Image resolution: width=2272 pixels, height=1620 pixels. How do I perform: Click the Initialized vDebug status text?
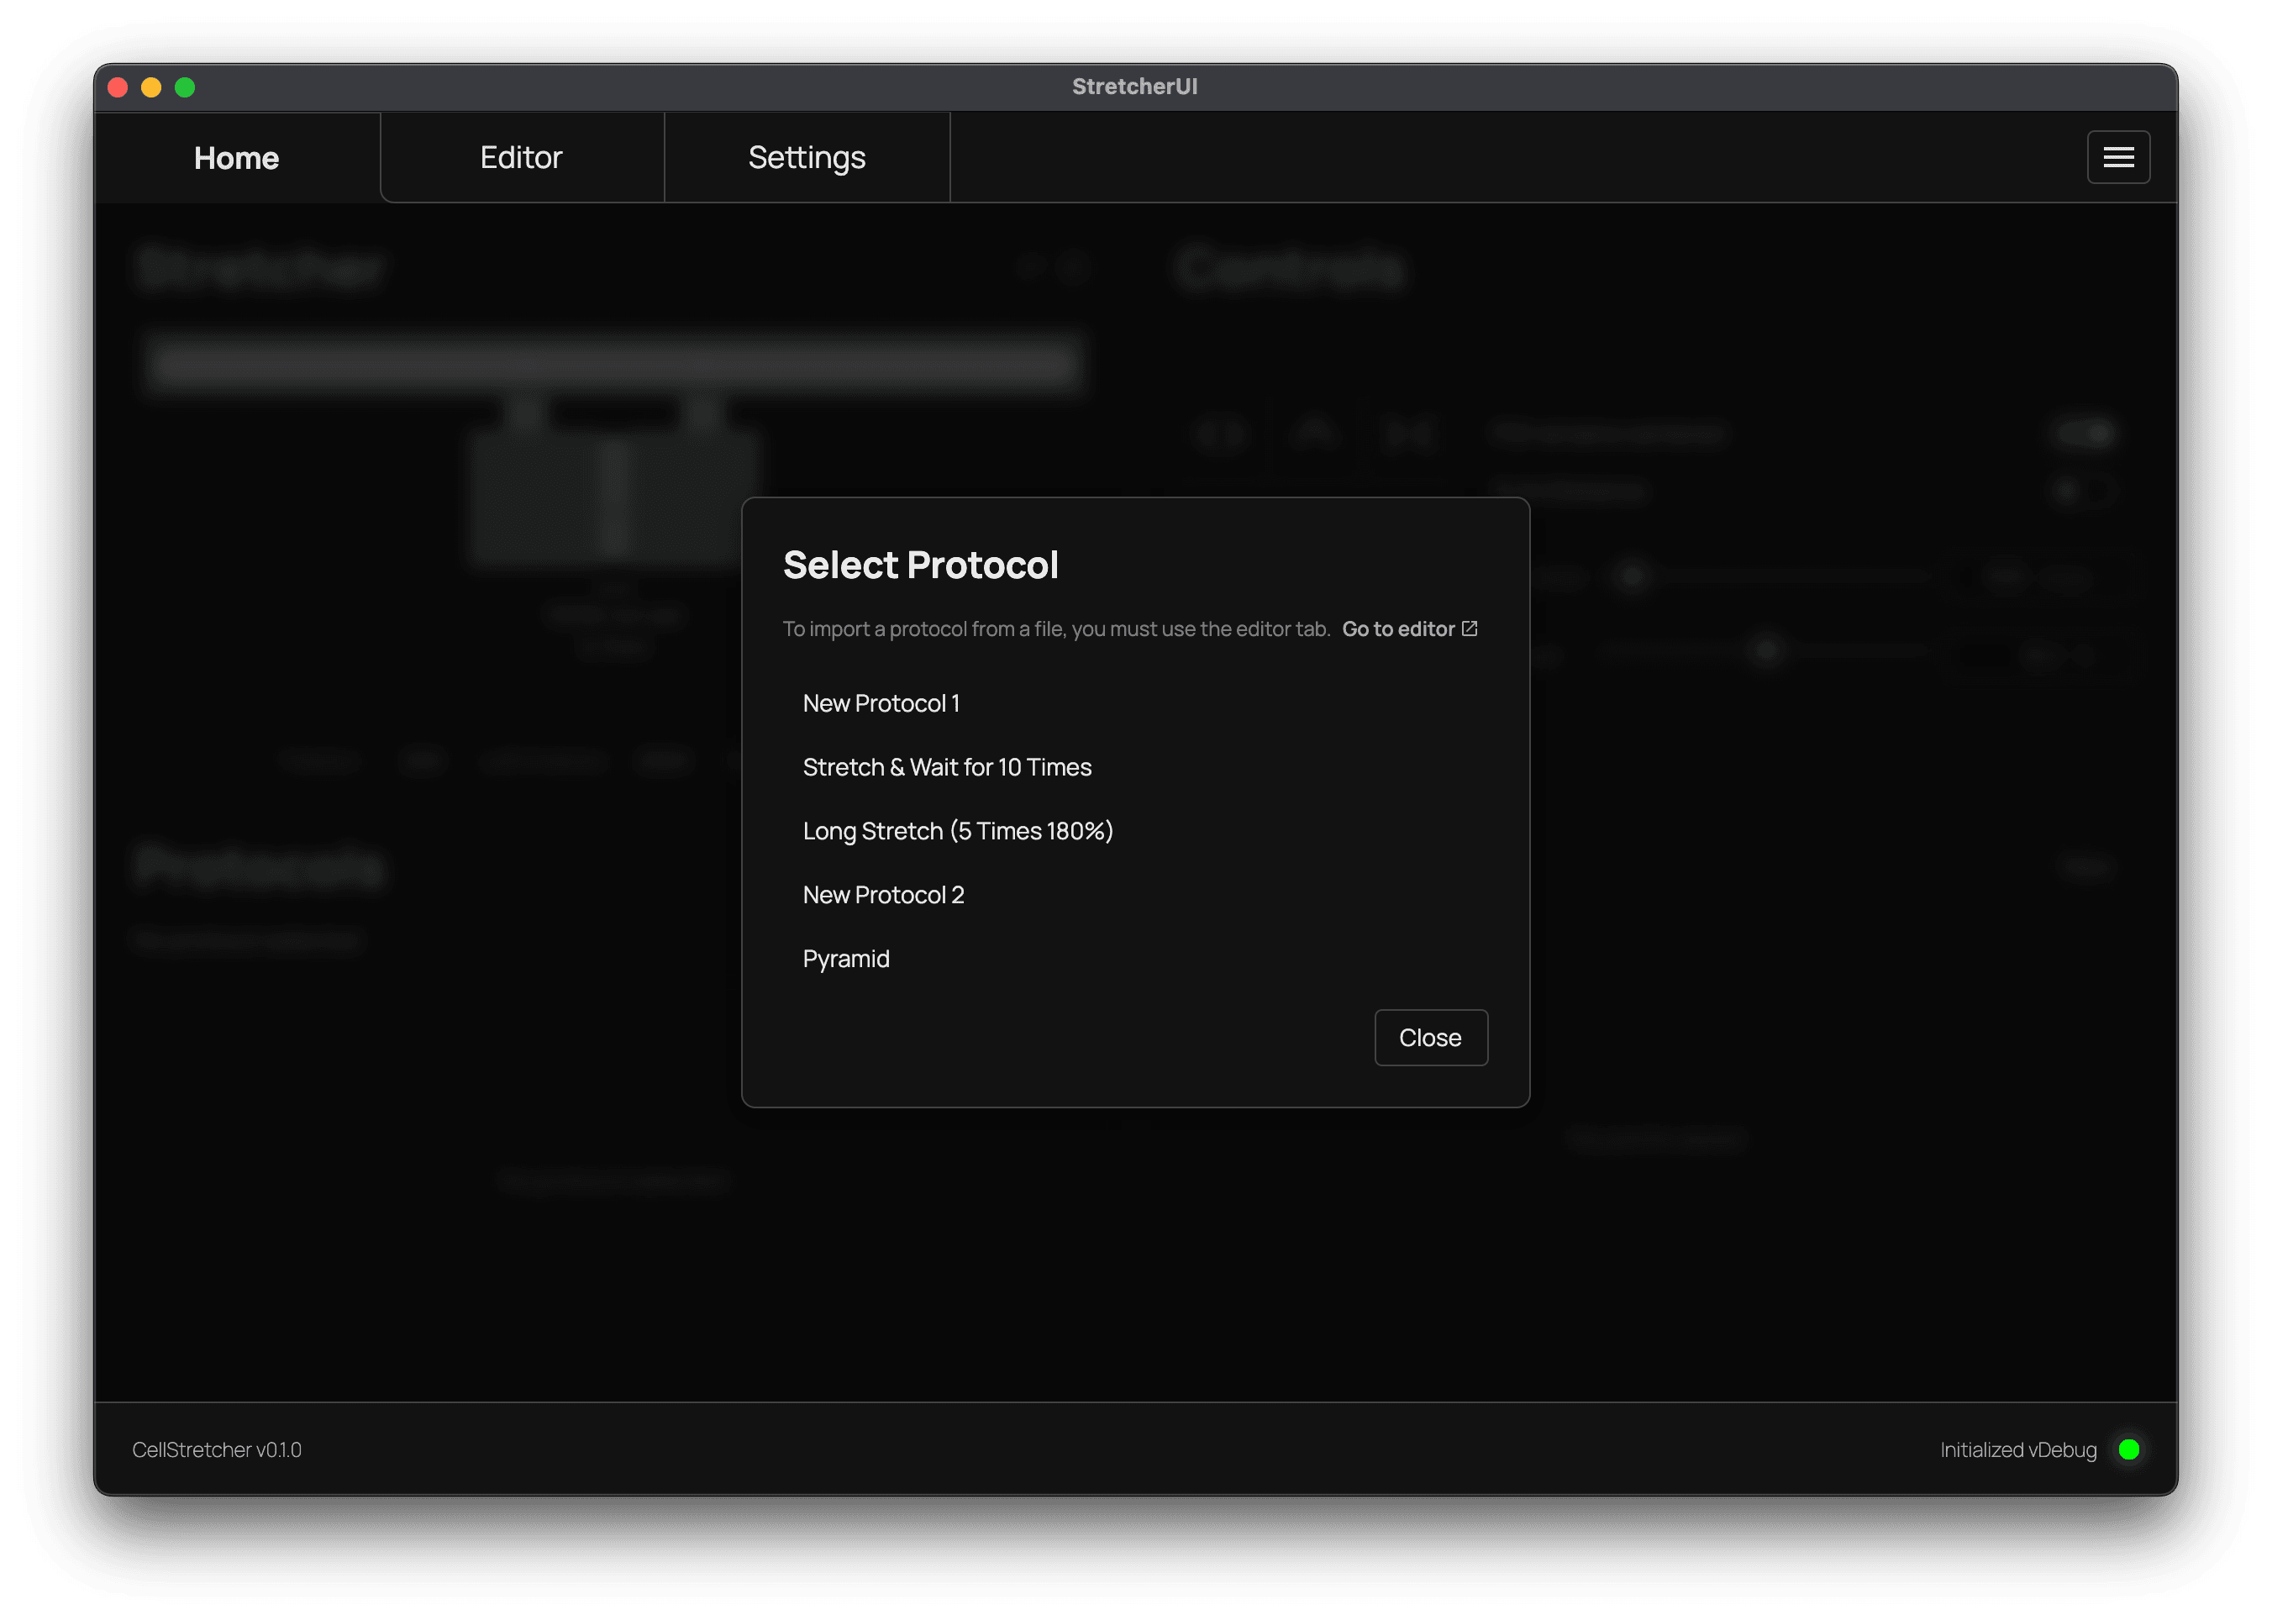2017,1449
